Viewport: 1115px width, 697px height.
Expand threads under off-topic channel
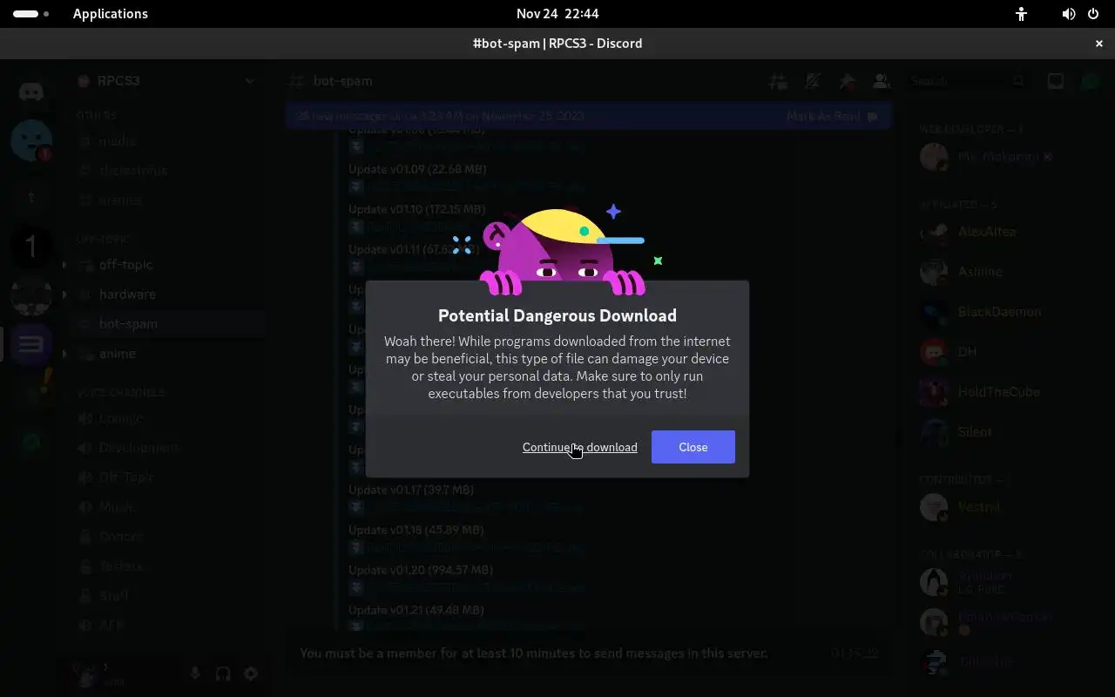click(x=64, y=265)
